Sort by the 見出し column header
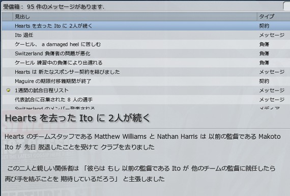290x196 pixels. pyautogui.click(x=135, y=17)
